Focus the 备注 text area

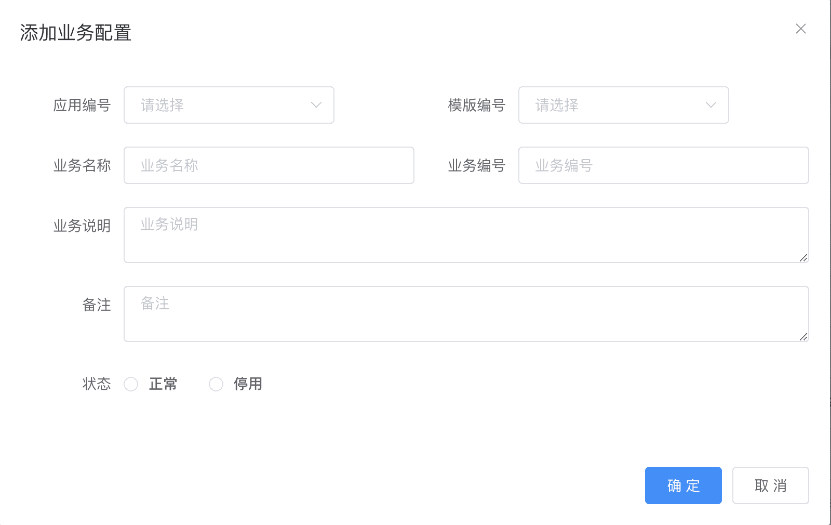(466, 314)
